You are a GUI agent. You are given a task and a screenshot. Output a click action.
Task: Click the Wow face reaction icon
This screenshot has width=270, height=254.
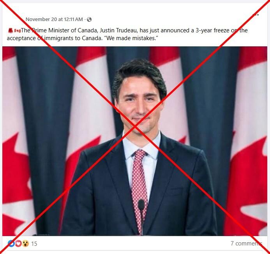pyautogui.click(x=25, y=243)
